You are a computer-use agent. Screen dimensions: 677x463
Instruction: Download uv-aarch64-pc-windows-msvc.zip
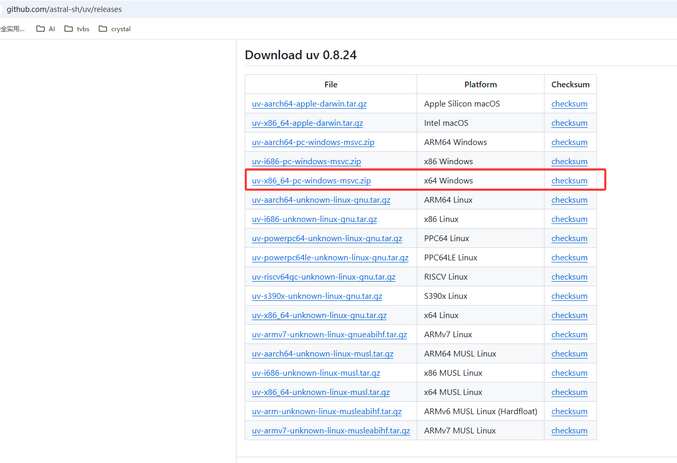(x=313, y=142)
